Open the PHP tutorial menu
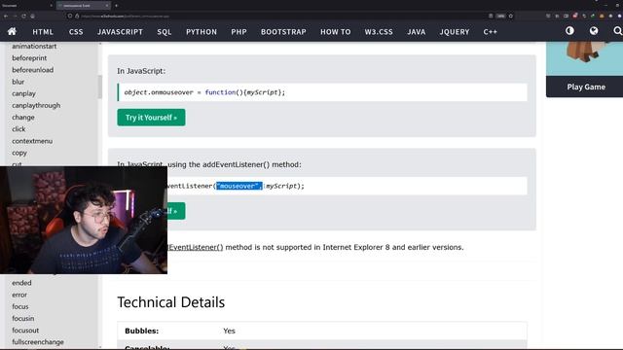 (x=238, y=32)
